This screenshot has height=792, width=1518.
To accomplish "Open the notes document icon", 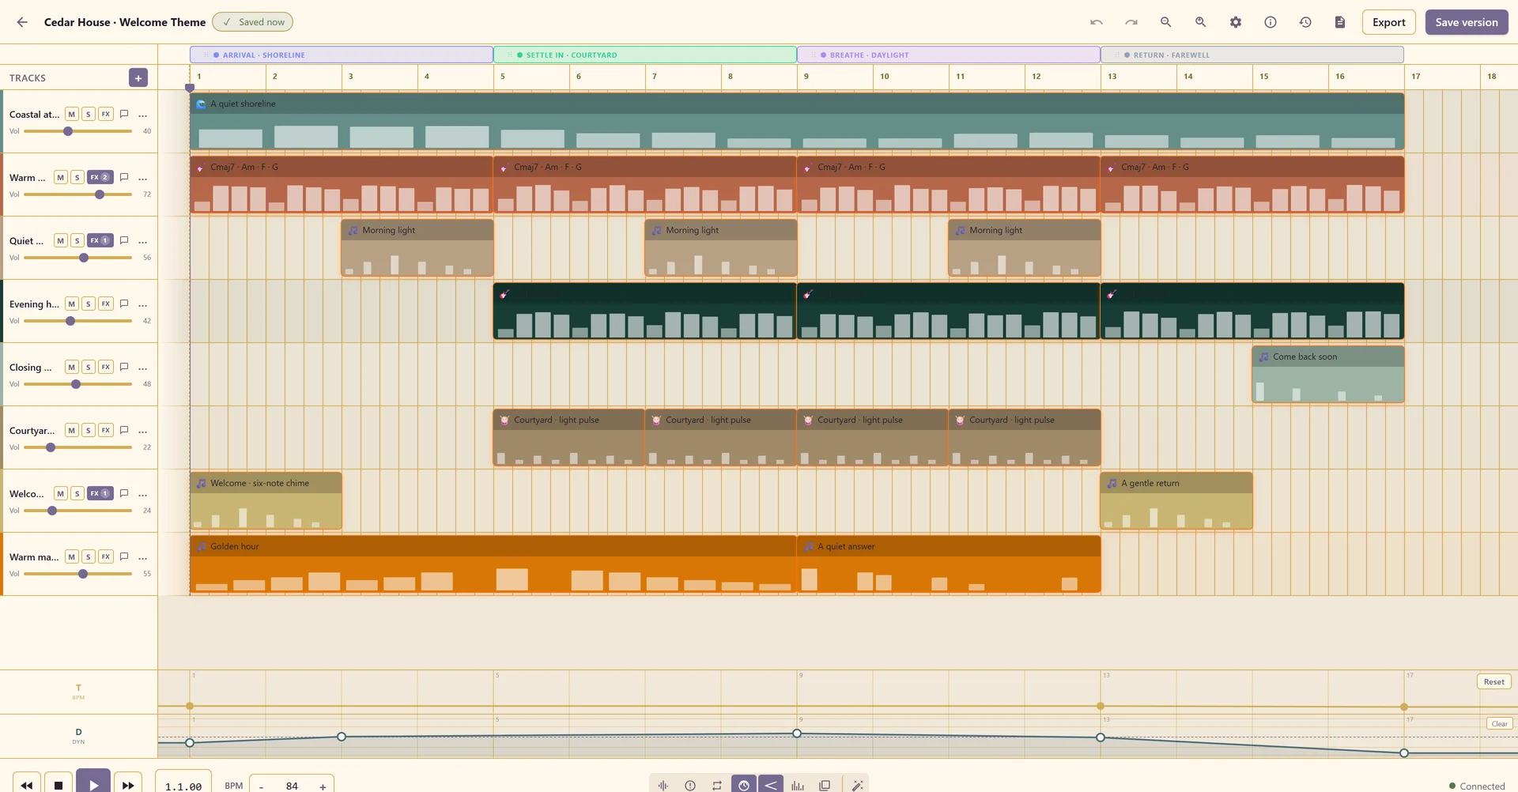I will [1339, 22].
